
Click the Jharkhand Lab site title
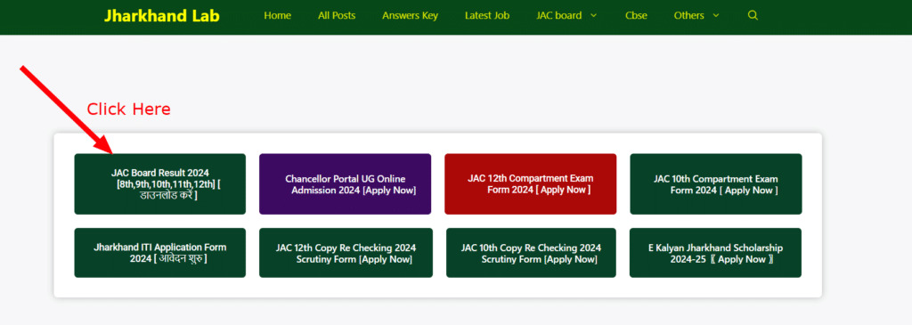click(162, 16)
